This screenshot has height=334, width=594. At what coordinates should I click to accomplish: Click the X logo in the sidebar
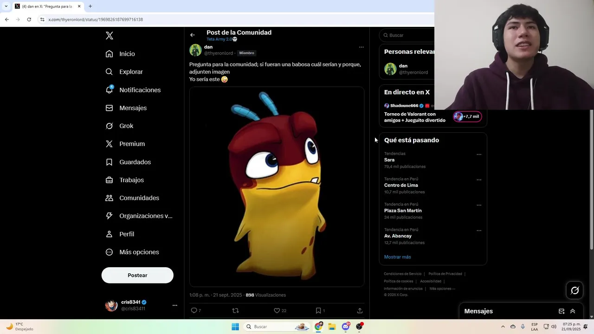[x=110, y=36]
